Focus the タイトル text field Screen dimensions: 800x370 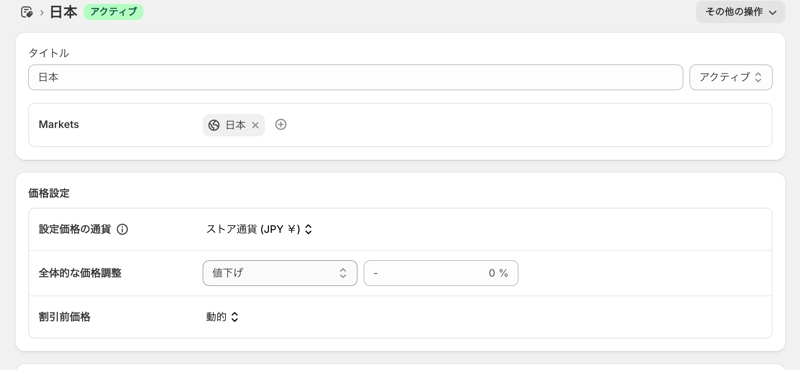tap(355, 77)
